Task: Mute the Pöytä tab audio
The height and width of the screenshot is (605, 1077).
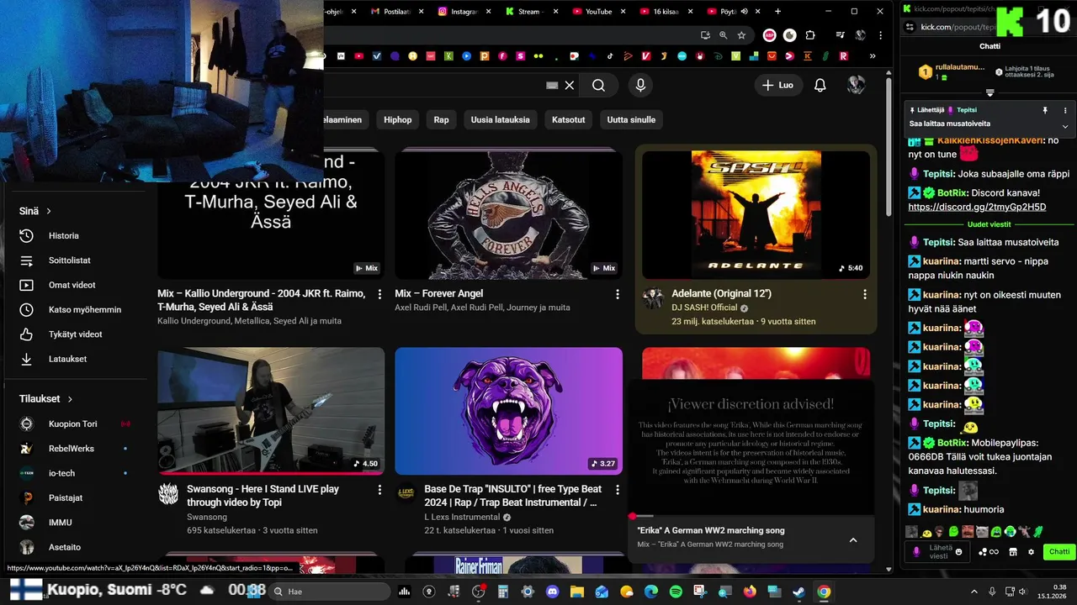Action: pyautogui.click(x=745, y=12)
